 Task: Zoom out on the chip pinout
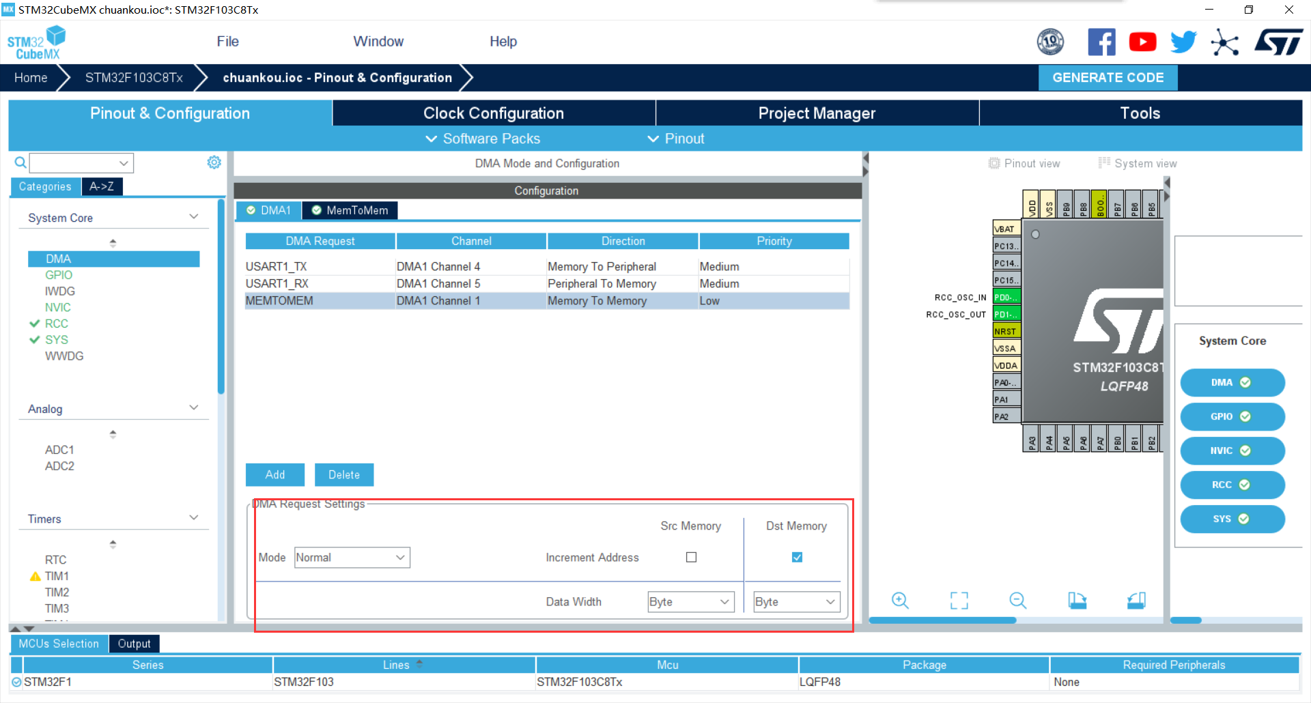click(x=1017, y=601)
